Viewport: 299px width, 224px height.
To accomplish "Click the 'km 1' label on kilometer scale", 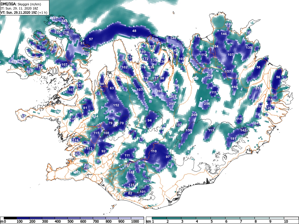I will tap(150, 222).
